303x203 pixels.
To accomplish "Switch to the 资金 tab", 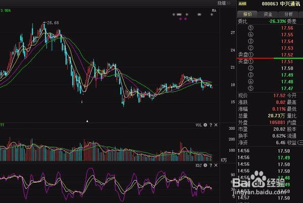I will click(268, 14).
